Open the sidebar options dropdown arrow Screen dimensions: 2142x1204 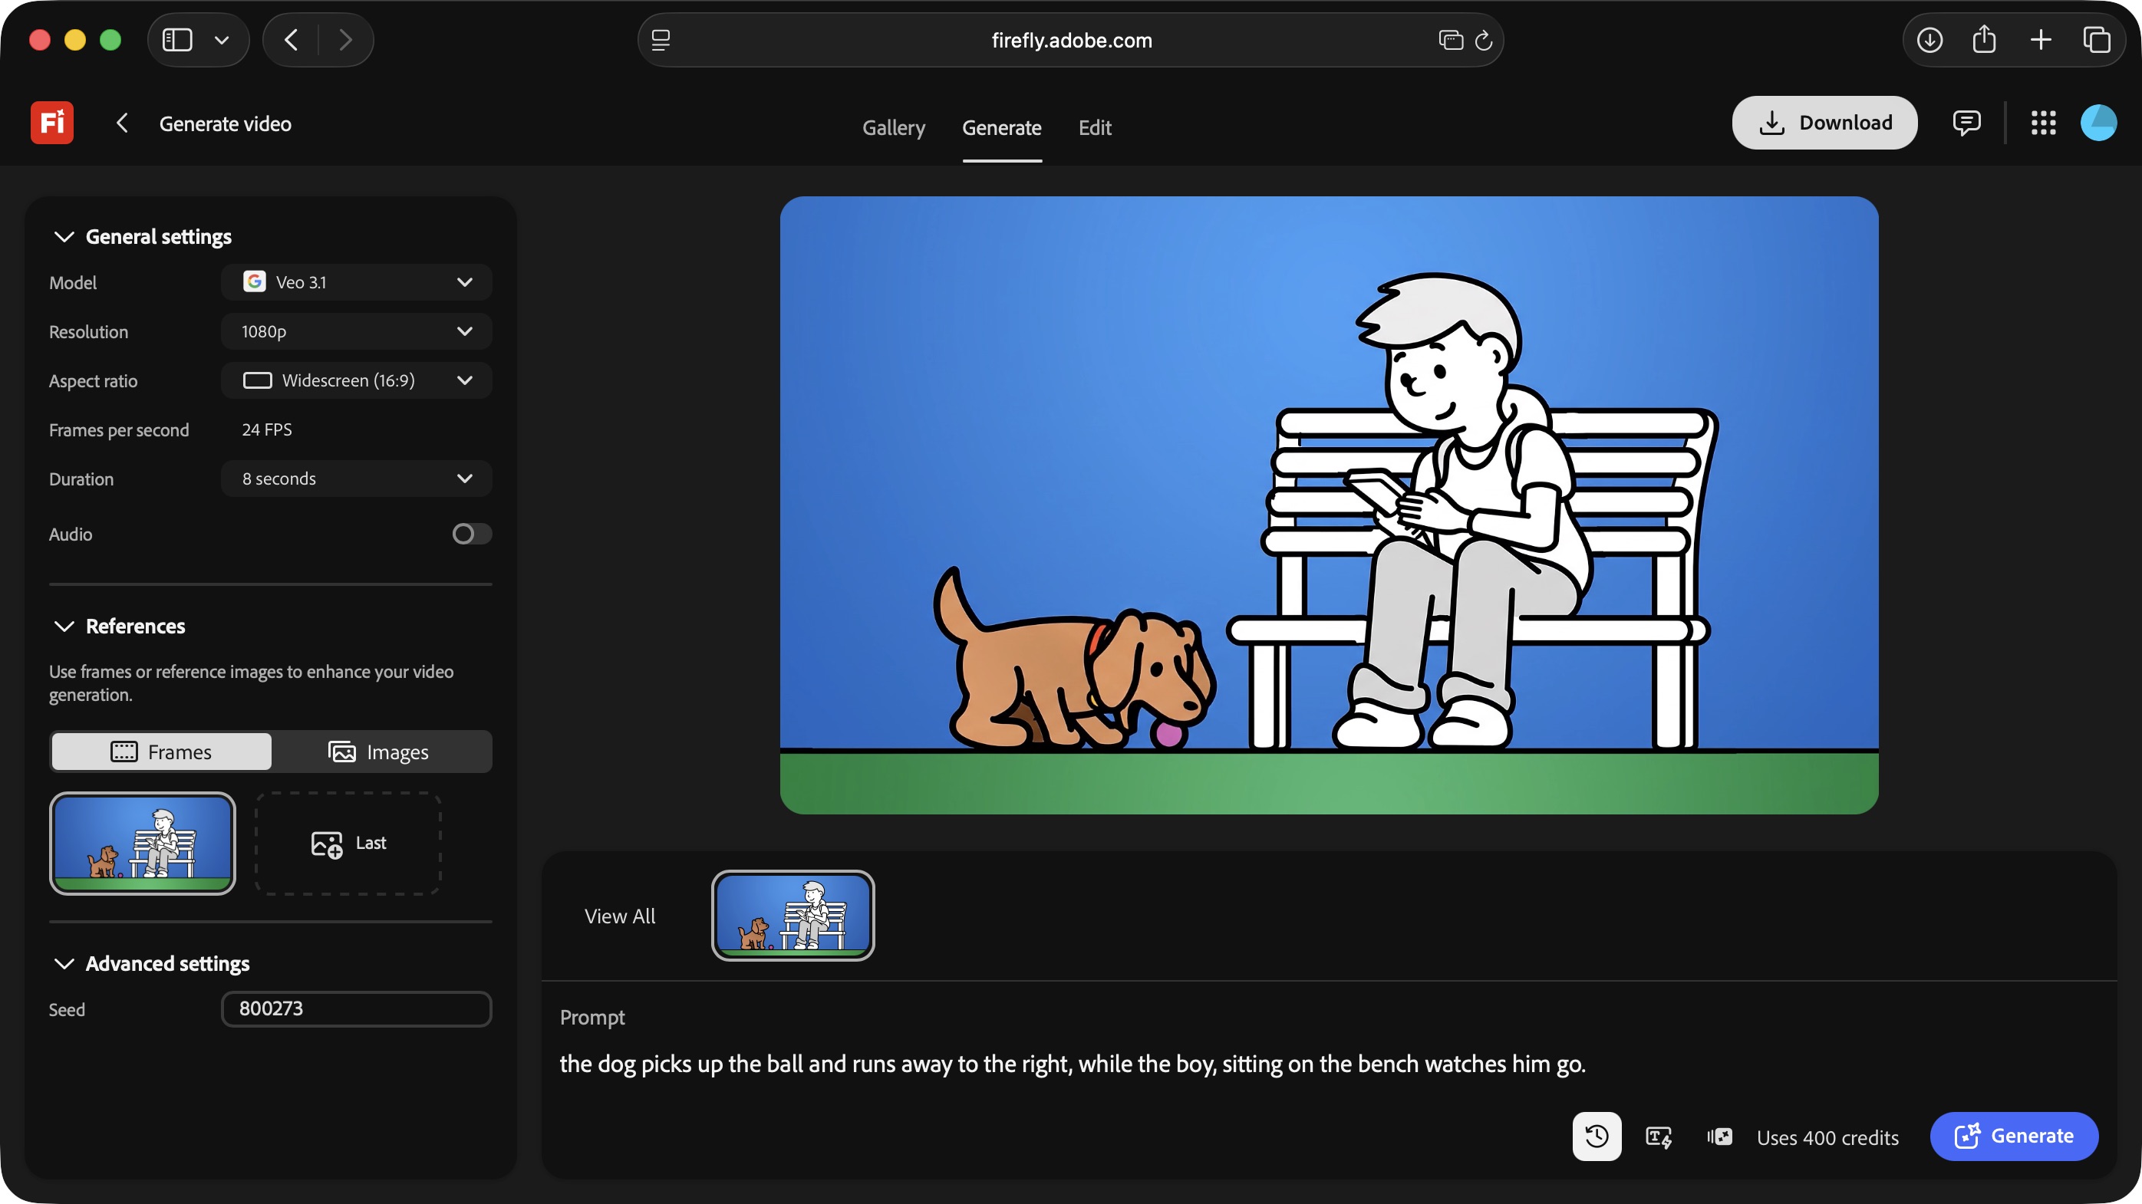221,40
